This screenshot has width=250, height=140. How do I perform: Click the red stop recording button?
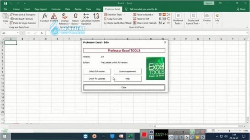(x=144, y=135)
